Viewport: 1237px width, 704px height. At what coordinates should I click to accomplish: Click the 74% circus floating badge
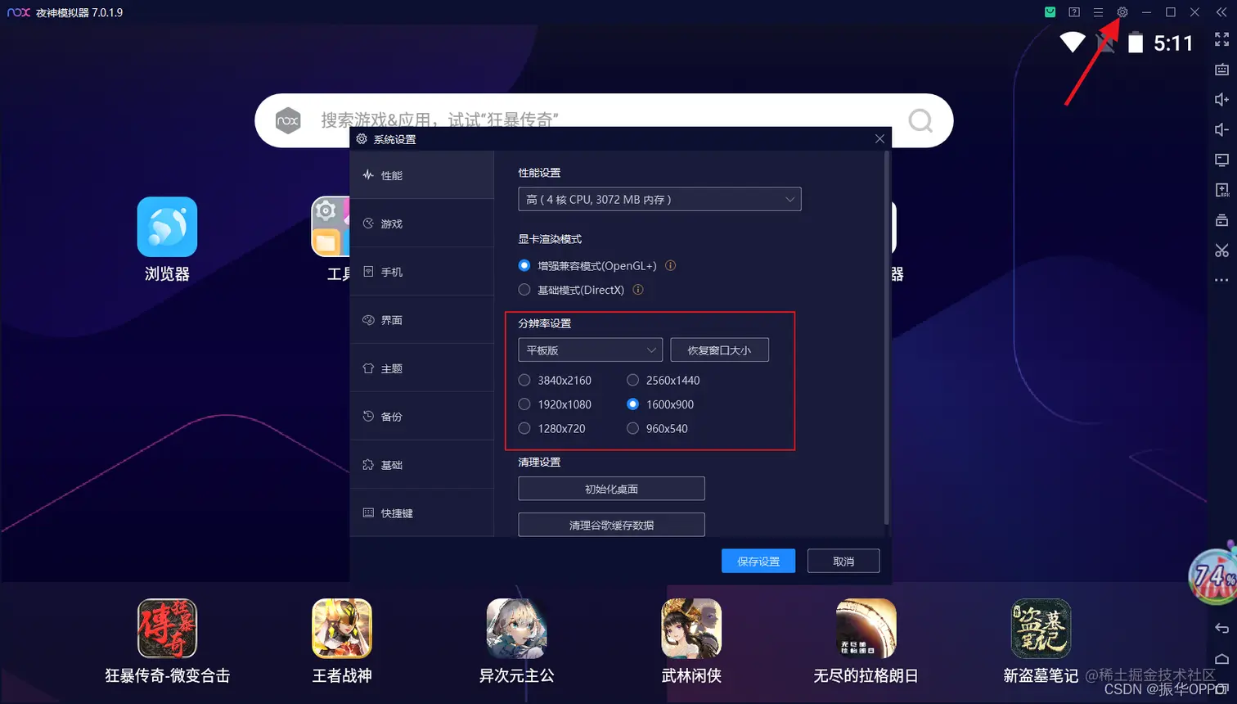1213,575
